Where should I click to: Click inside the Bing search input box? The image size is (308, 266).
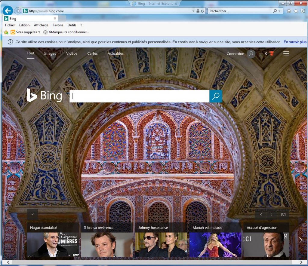point(139,96)
